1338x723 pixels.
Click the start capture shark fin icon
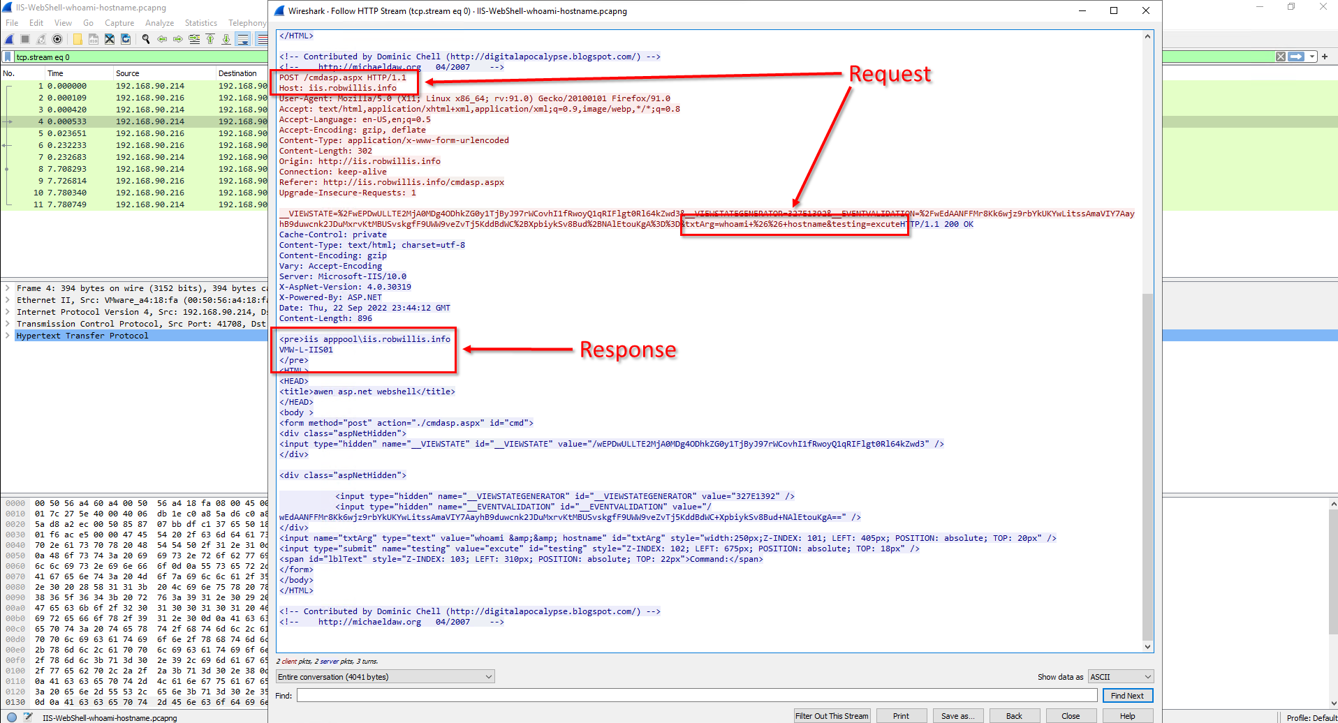coord(9,39)
